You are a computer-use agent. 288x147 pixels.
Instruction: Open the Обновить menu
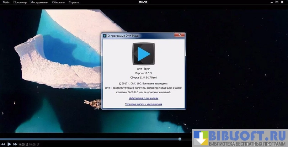pos(58,2)
